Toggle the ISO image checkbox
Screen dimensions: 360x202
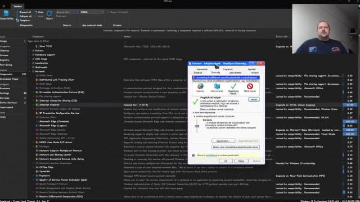[33, 59]
